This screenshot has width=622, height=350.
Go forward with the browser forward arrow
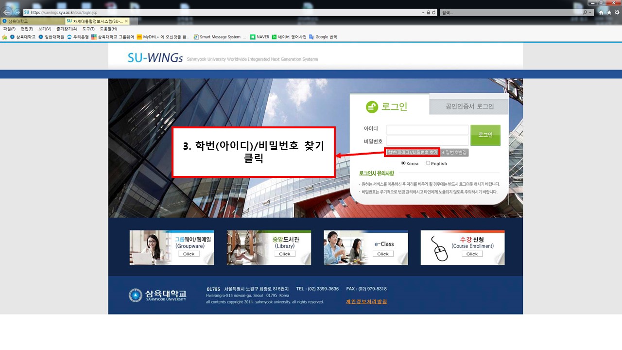click(x=17, y=12)
